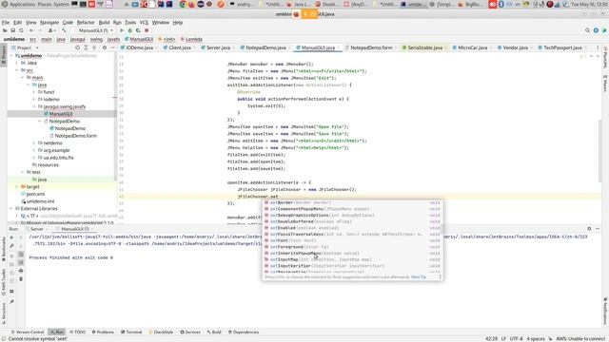Click the status bar tool windows toggle icon
Viewport: 609px width, 342px height.
[x=4, y=338]
